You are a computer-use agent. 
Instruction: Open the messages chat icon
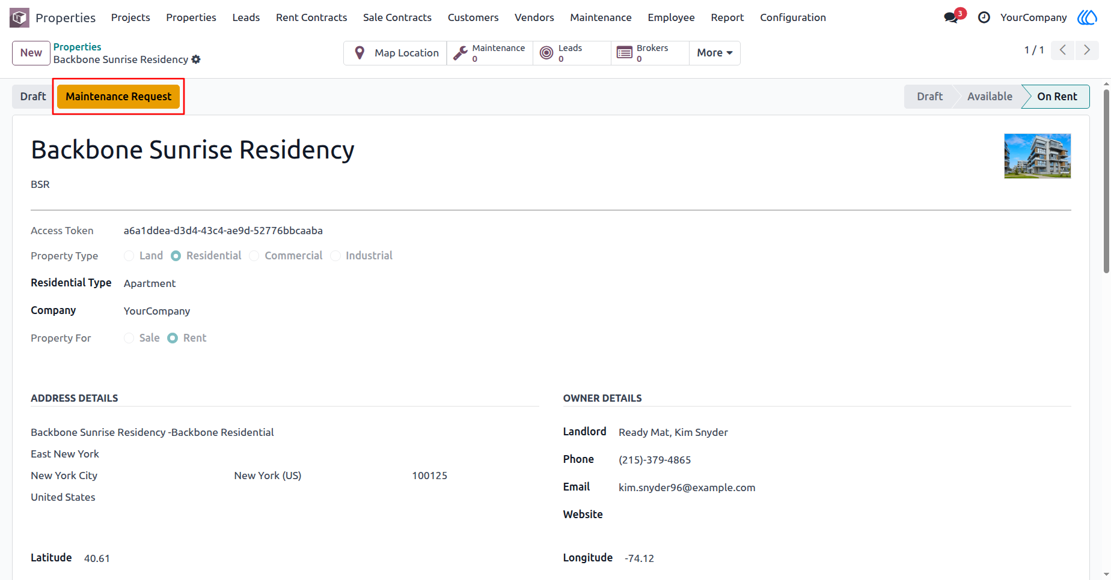tap(951, 17)
